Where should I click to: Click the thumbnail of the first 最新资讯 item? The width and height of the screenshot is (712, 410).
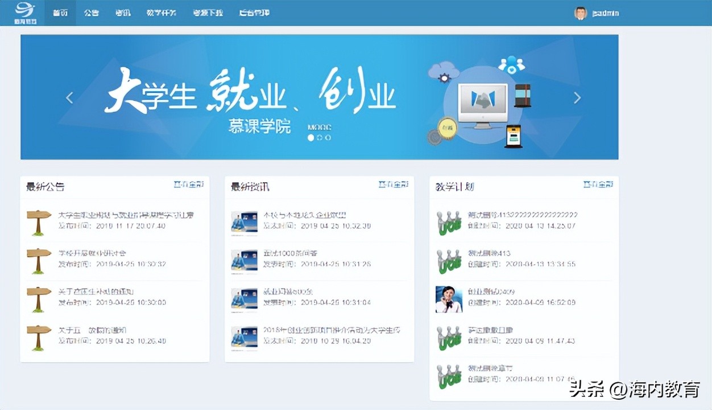(x=244, y=222)
